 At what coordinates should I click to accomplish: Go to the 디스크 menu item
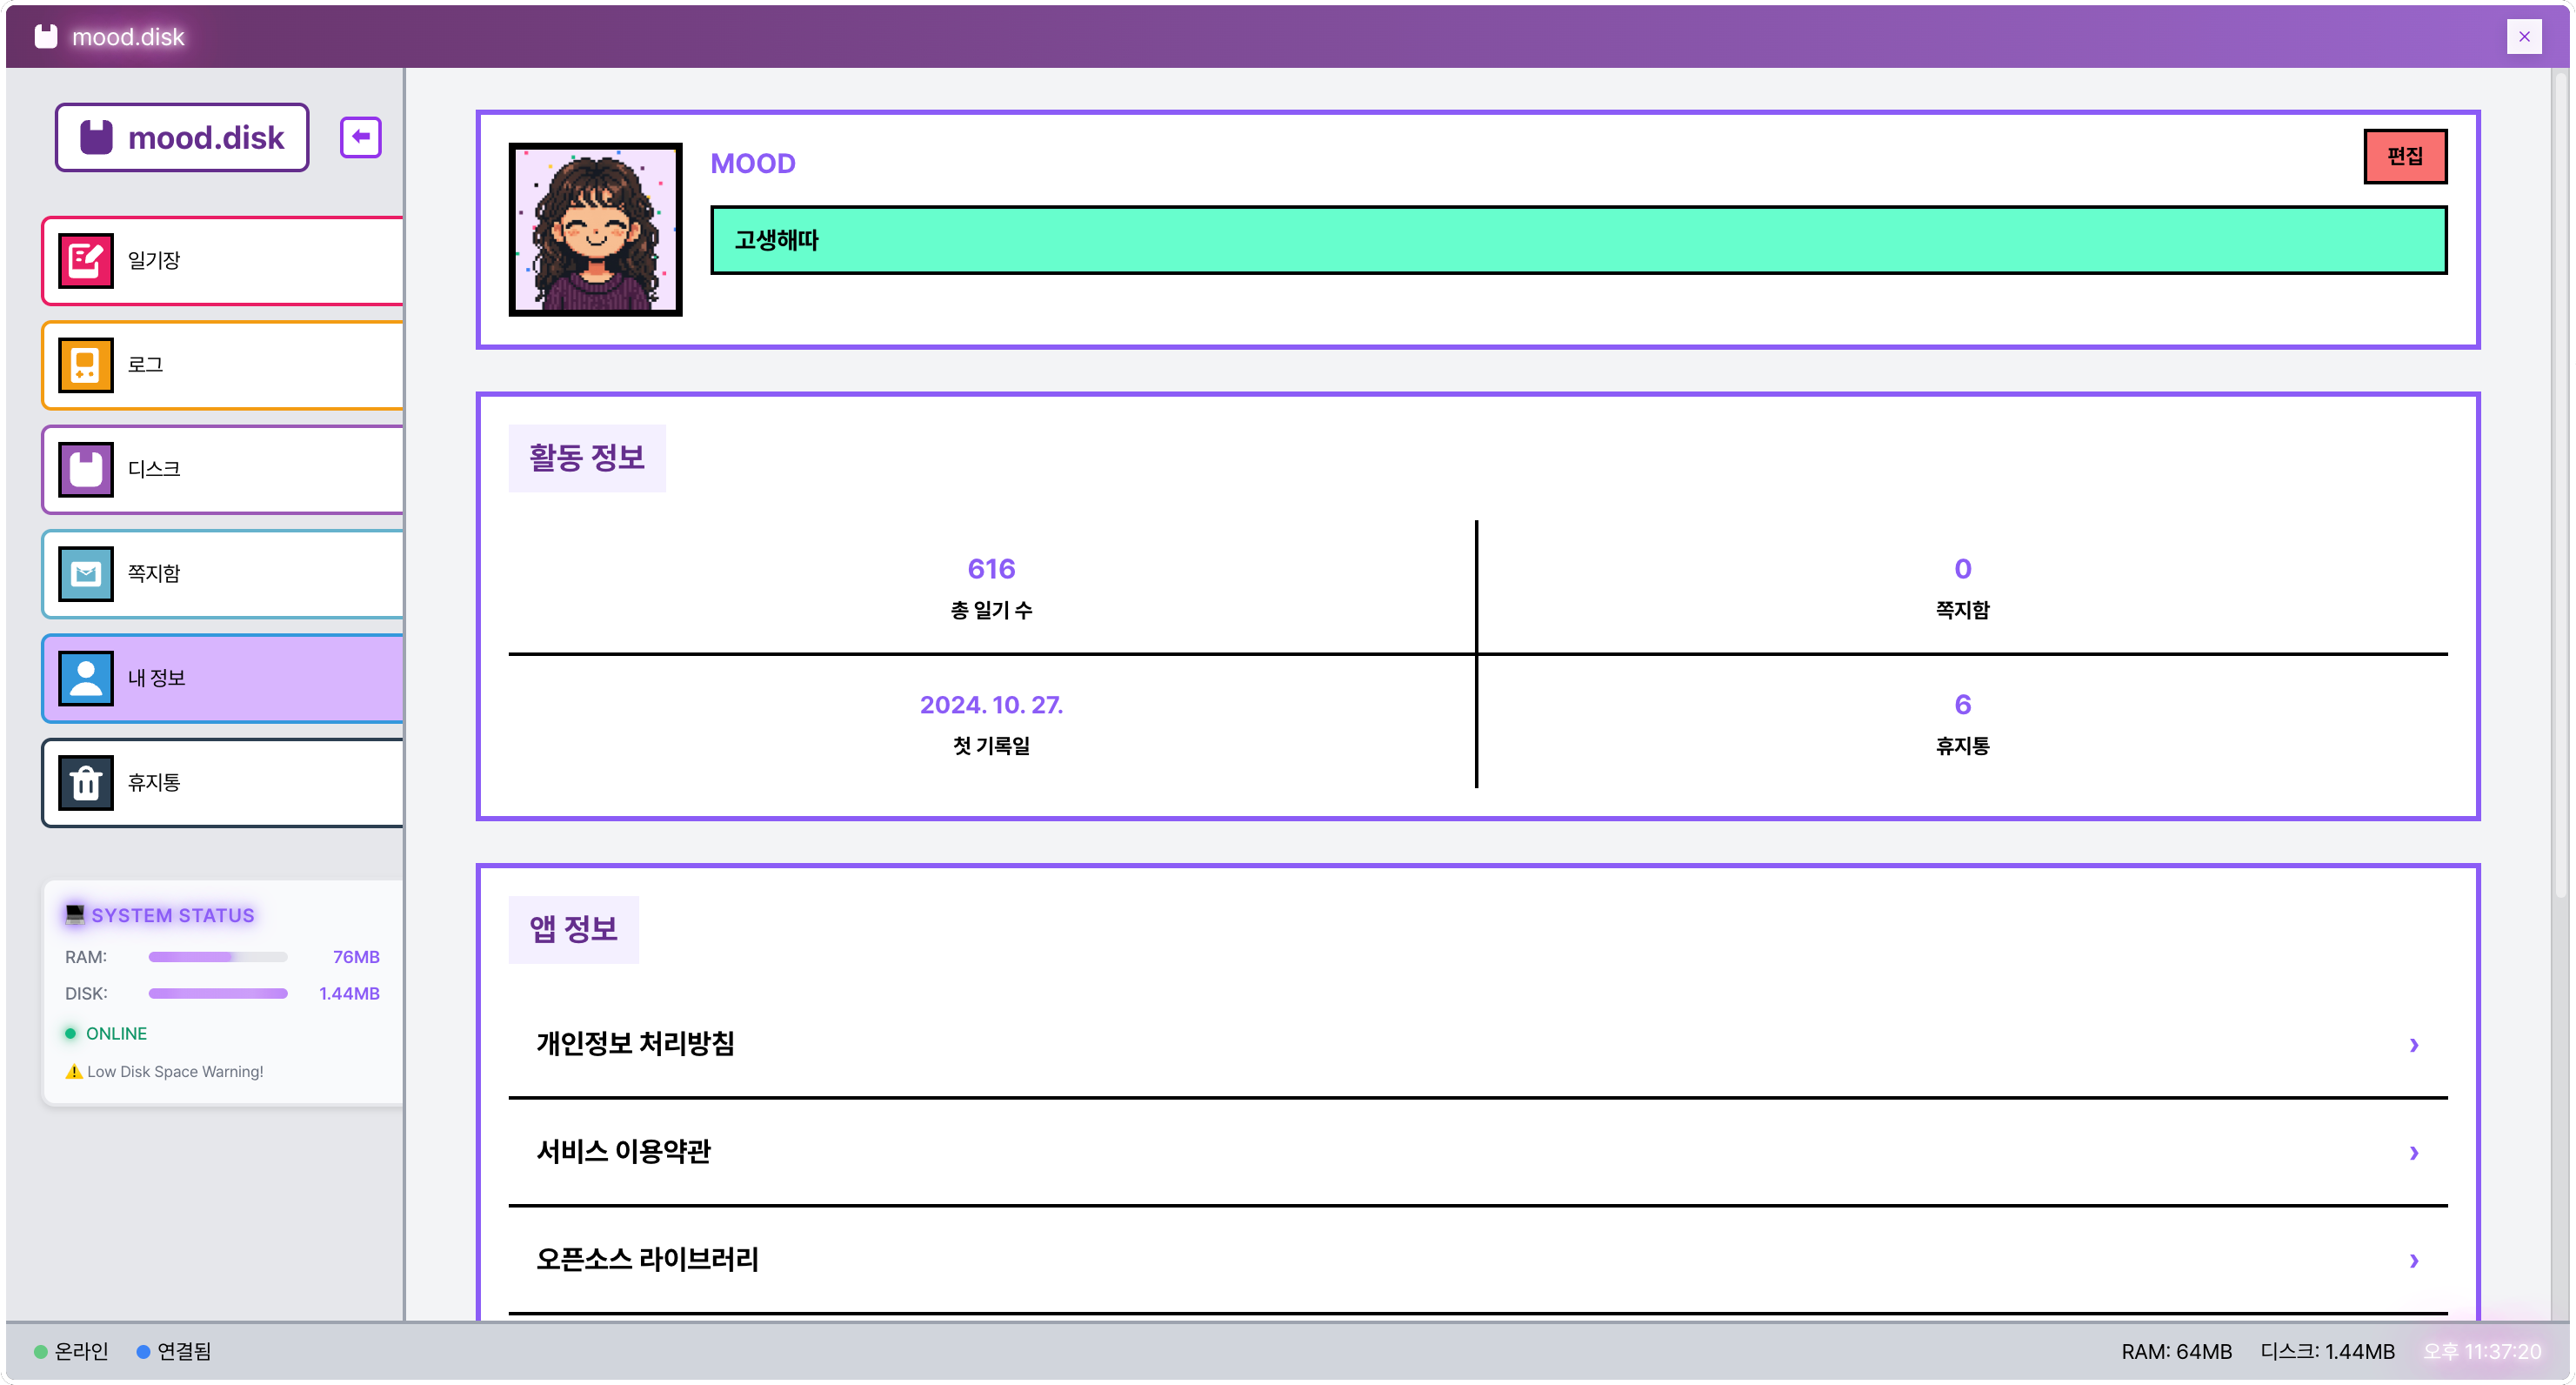click(222, 469)
